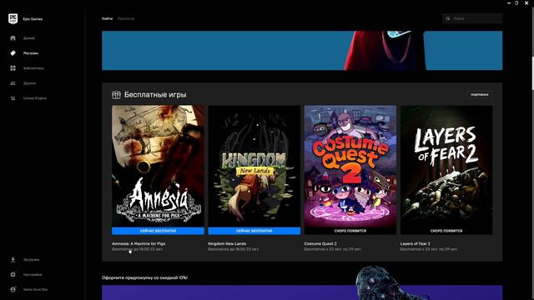Viewport: 534px width, 300px height.
Task: Open the Costume Quest 2 cover
Action: [x=350, y=170]
